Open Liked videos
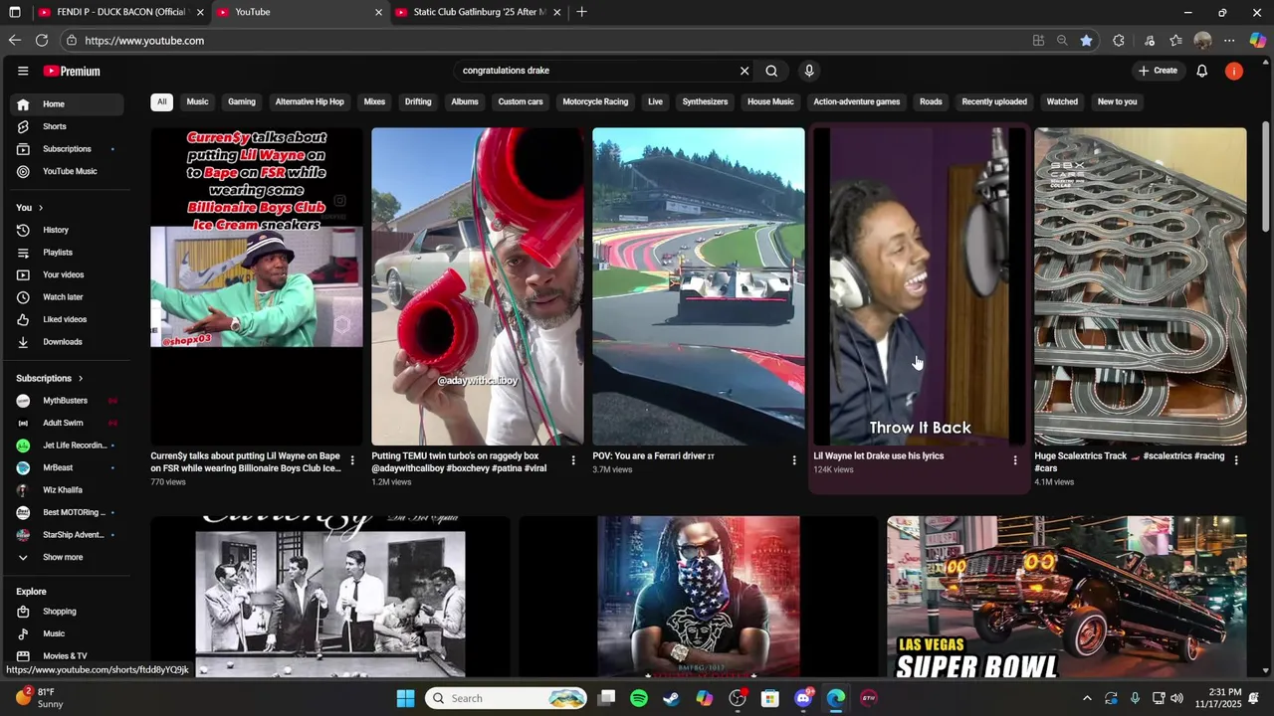This screenshot has height=716, width=1274. [x=65, y=319]
